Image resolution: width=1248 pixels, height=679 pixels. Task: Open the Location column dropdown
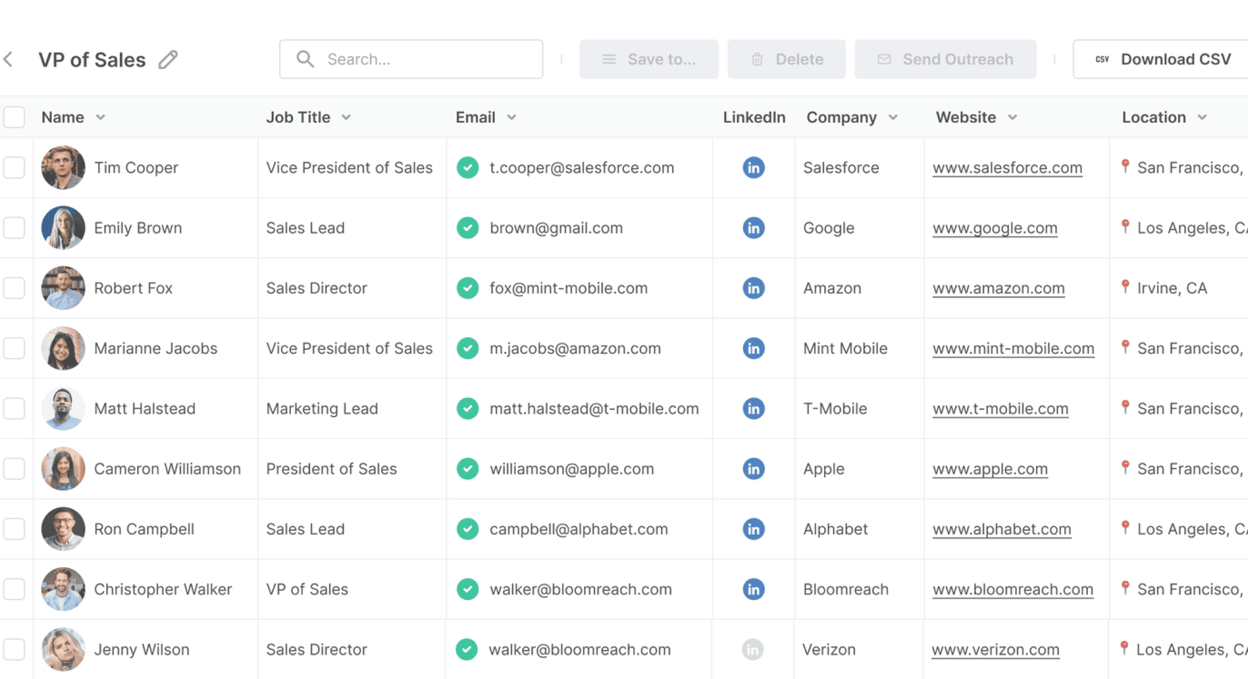1202,117
